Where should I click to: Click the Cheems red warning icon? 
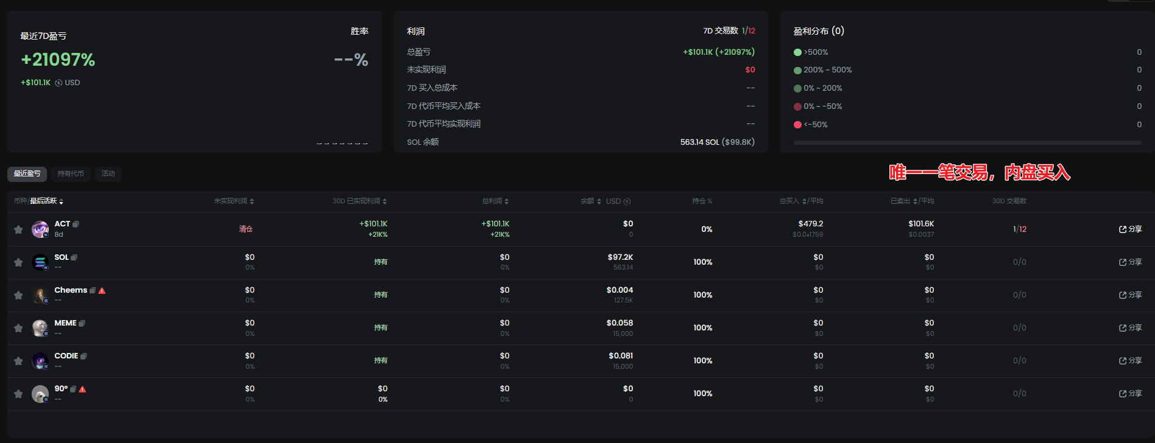[102, 291]
